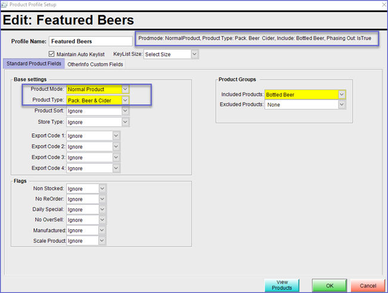Open the Scale Product flag dropdown
Screen dimensions: 388x293
(x=103, y=241)
